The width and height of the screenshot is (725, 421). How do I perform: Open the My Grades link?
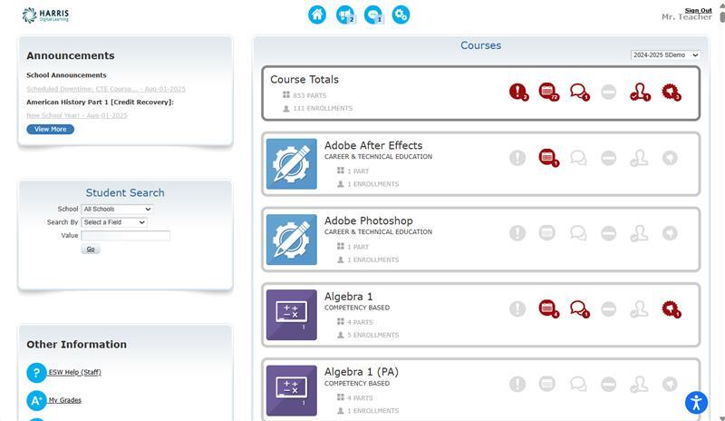[64, 400]
